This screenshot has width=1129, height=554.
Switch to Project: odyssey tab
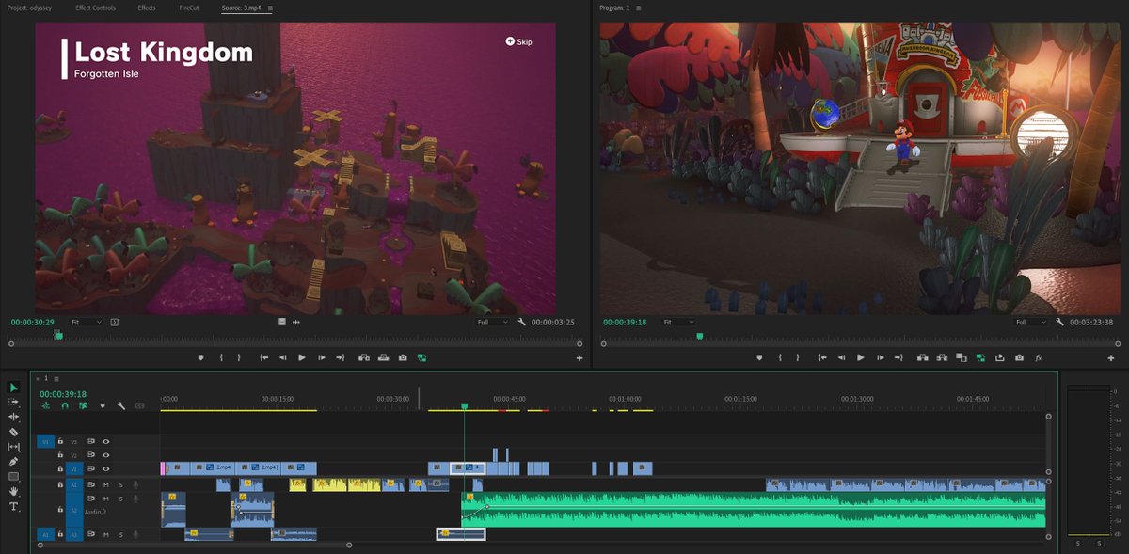[x=27, y=8]
